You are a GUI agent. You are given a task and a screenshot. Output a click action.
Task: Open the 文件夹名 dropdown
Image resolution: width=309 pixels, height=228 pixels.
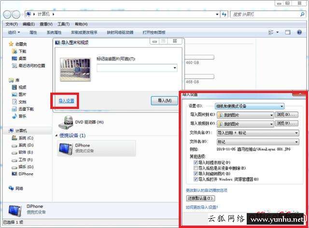[x=258, y=133]
